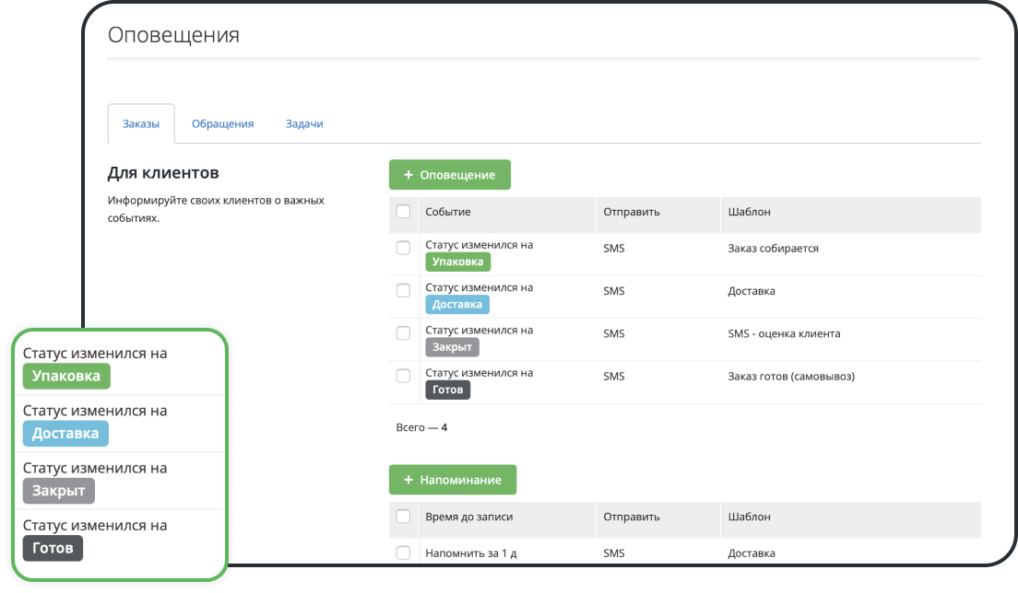This screenshot has height=593, width=1018.
Task: Check the Упаковка status row checkbox
Action: point(403,248)
